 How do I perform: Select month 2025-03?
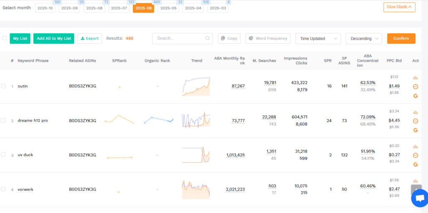(x=218, y=8)
